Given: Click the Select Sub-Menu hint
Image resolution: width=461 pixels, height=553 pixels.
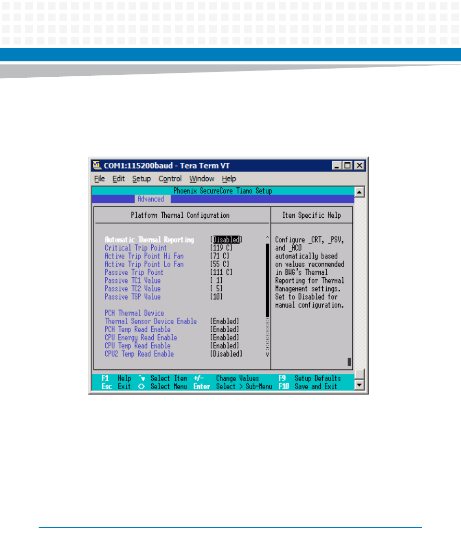Looking at the screenshot, I should pos(244,386).
